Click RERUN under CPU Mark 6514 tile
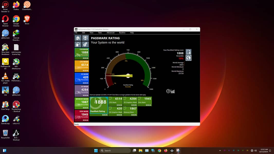Viewport: 274px width, 154px height. pyautogui.click(x=119, y=105)
